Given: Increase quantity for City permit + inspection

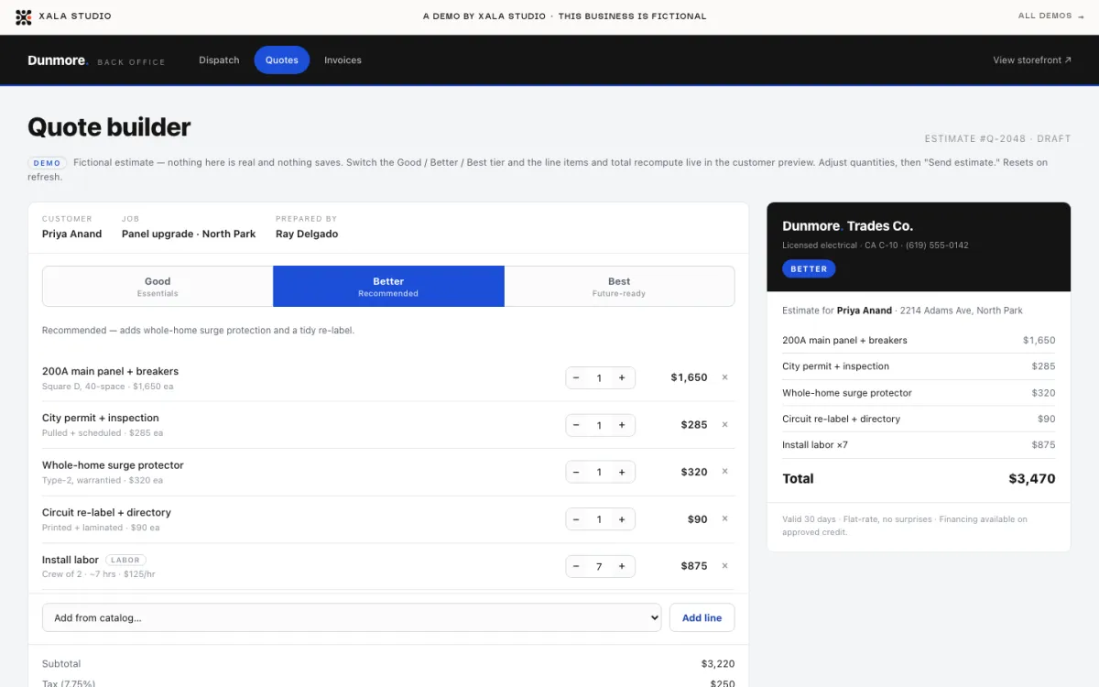Looking at the screenshot, I should 622,425.
